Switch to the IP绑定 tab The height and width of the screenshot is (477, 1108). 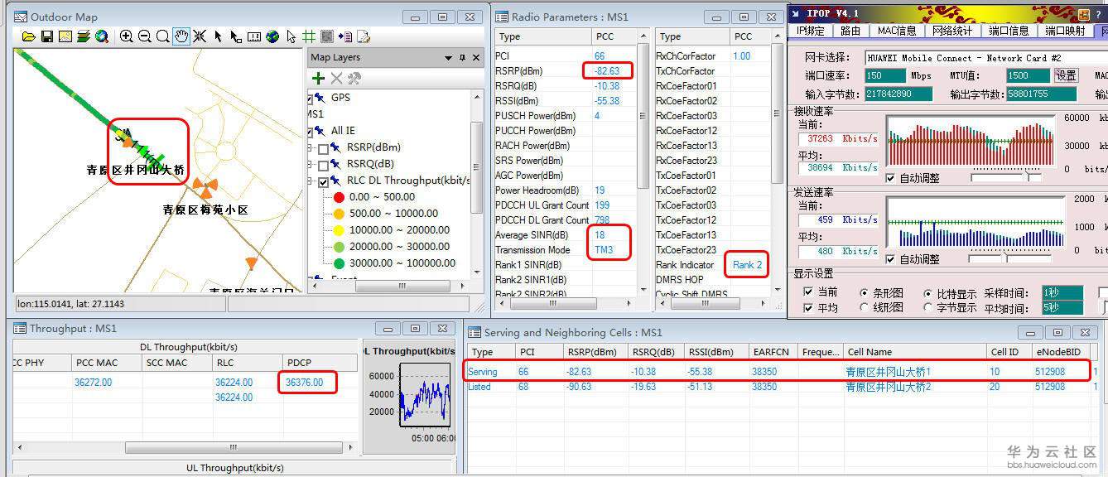(811, 31)
